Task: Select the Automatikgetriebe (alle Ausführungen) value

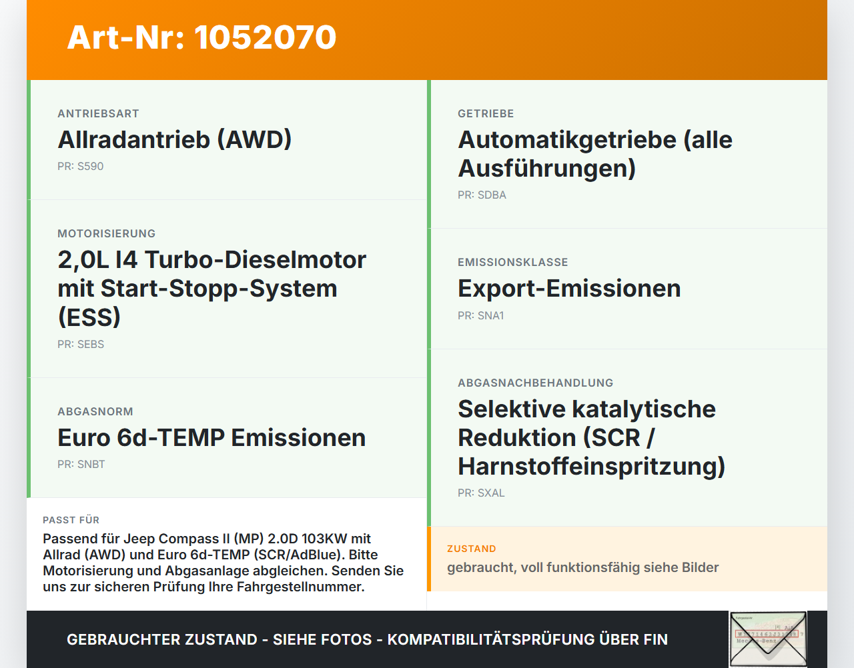Action: click(x=595, y=154)
